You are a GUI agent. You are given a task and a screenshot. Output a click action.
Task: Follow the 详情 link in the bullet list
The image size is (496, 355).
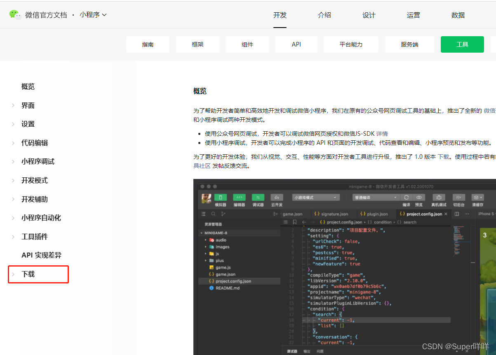(382, 134)
